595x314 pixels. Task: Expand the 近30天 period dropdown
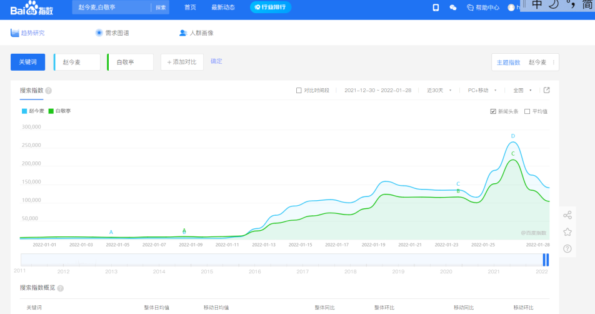tap(439, 90)
